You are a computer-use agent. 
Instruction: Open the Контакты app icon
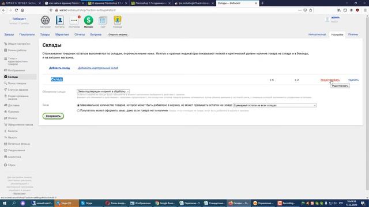pos(60,21)
